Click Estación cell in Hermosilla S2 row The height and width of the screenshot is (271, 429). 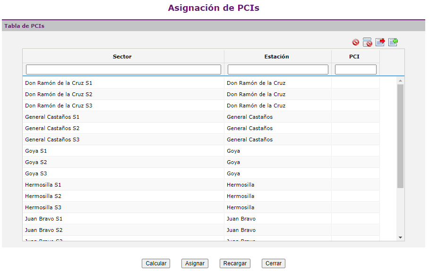pyautogui.click(x=278, y=196)
